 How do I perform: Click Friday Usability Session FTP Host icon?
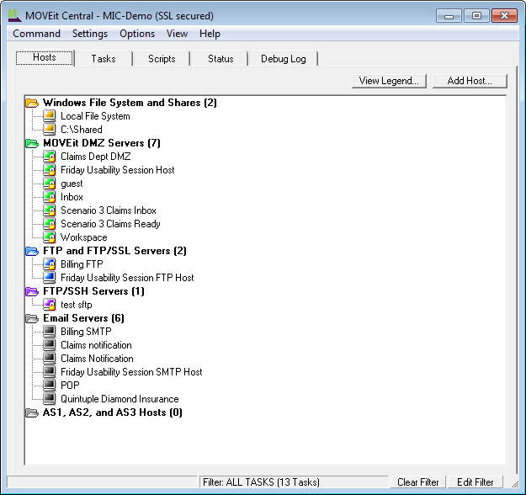50,278
